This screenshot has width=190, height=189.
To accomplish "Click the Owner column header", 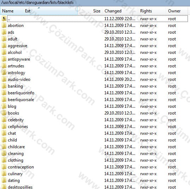I will (x=174, y=11).
